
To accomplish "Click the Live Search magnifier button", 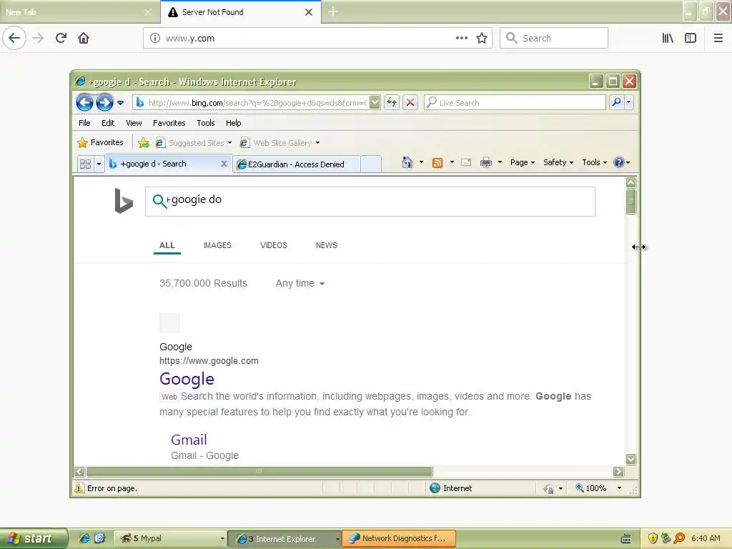I will 617,102.
